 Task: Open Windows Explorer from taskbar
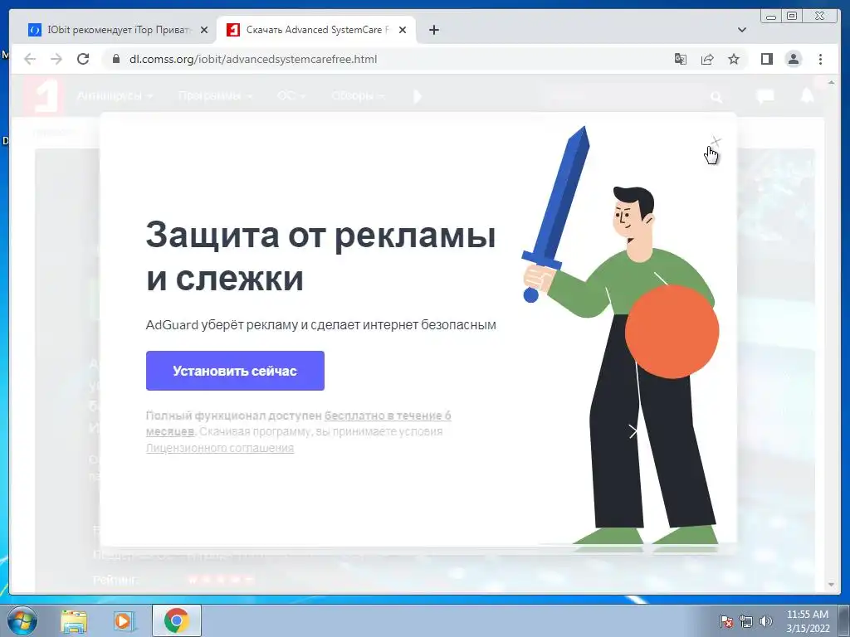[x=74, y=620]
